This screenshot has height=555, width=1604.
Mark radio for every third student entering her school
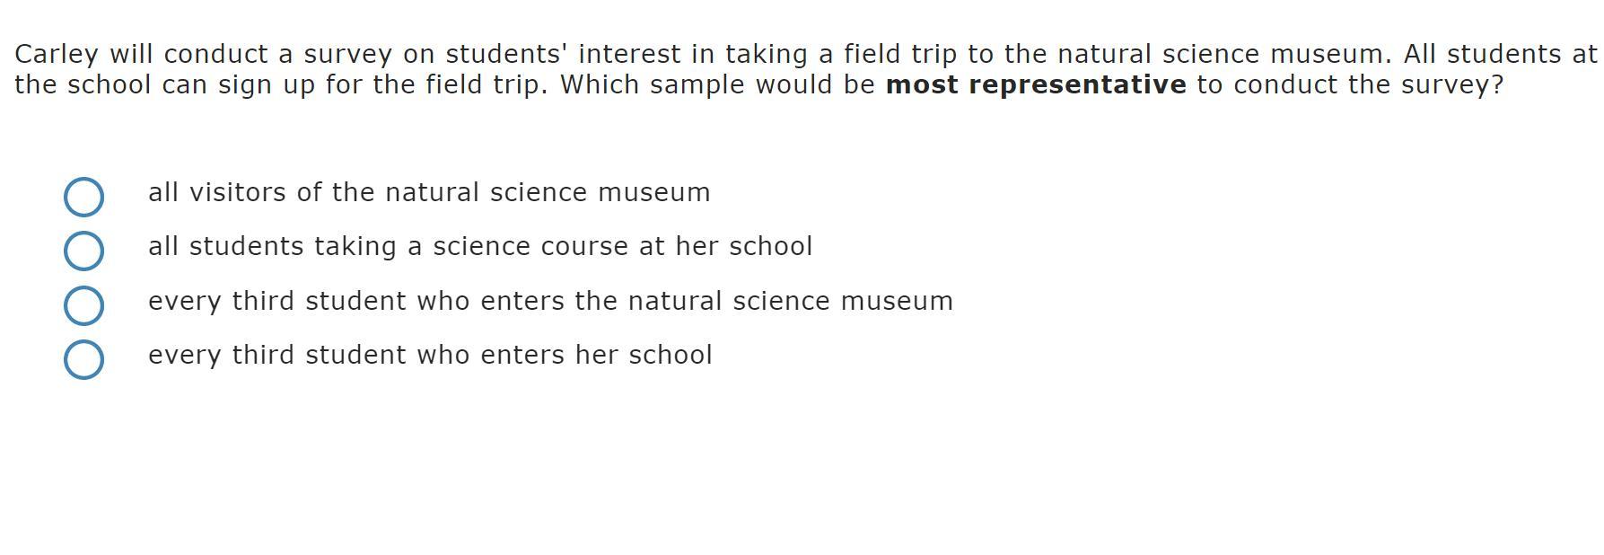point(83,359)
